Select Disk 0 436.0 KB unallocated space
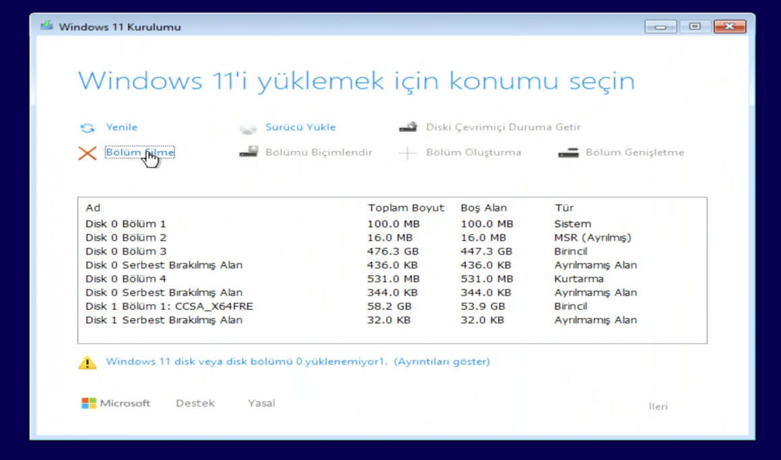The height and width of the screenshot is (460, 781). 392,265
